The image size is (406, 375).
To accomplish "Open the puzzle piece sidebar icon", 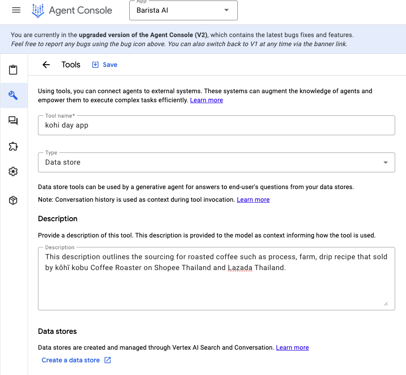I will pyautogui.click(x=13, y=146).
